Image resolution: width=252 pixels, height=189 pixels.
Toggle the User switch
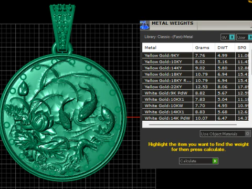pos(250,37)
